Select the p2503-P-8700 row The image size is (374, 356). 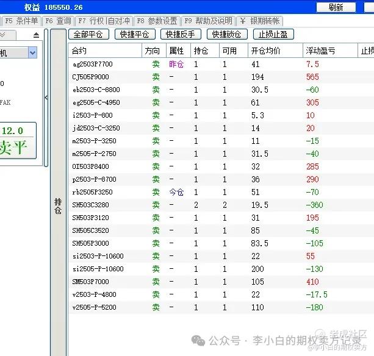coord(221,179)
